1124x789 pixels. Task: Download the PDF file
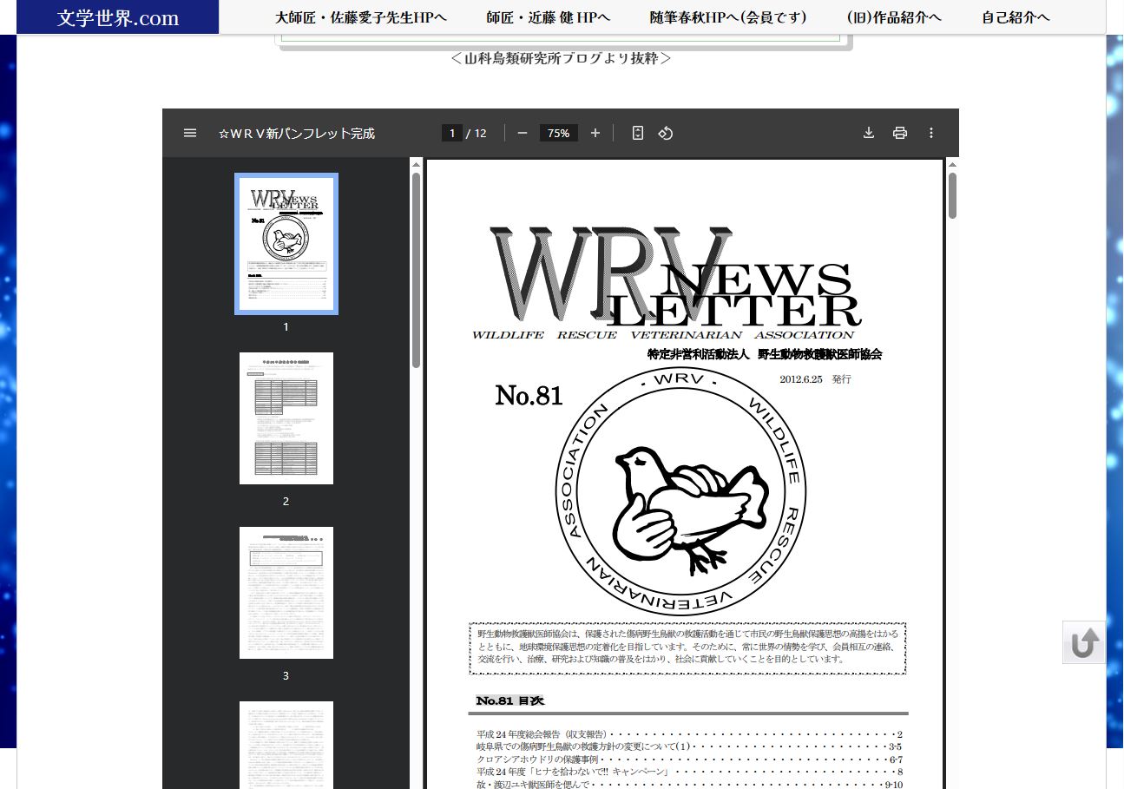tap(868, 133)
